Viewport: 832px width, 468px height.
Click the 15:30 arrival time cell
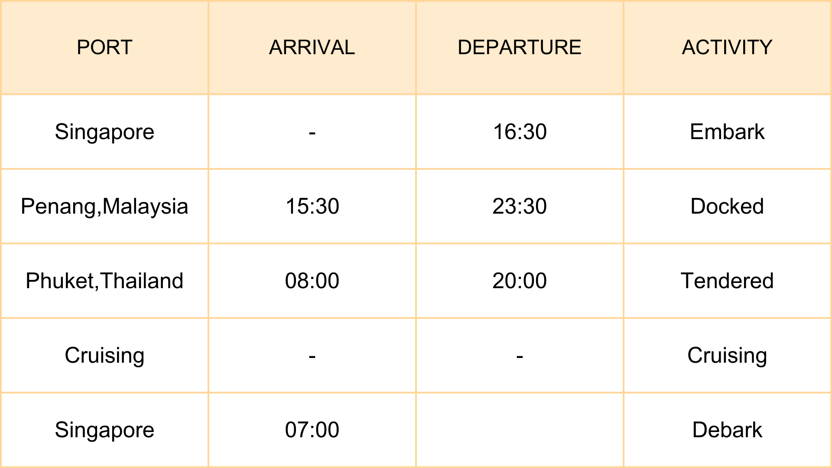[x=312, y=206]
